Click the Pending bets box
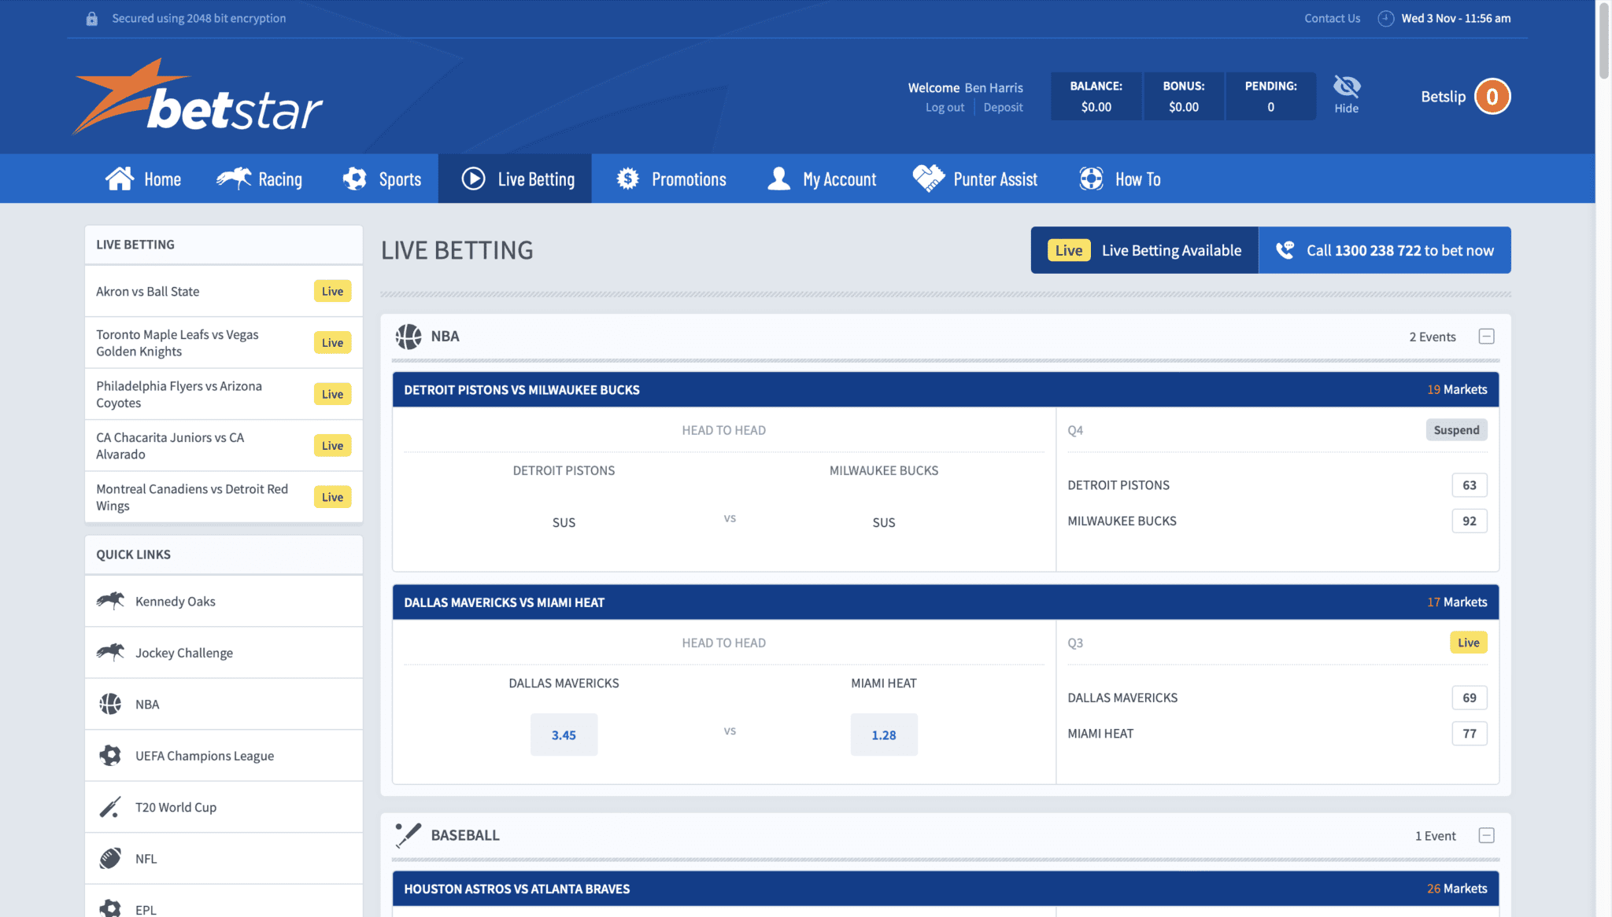Screen dimensions: 1612x917 (1270, 96)
